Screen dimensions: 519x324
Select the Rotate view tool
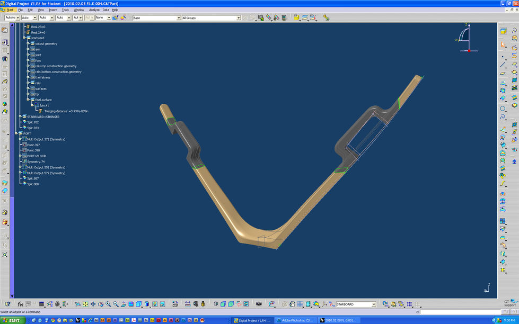(101, 304)
